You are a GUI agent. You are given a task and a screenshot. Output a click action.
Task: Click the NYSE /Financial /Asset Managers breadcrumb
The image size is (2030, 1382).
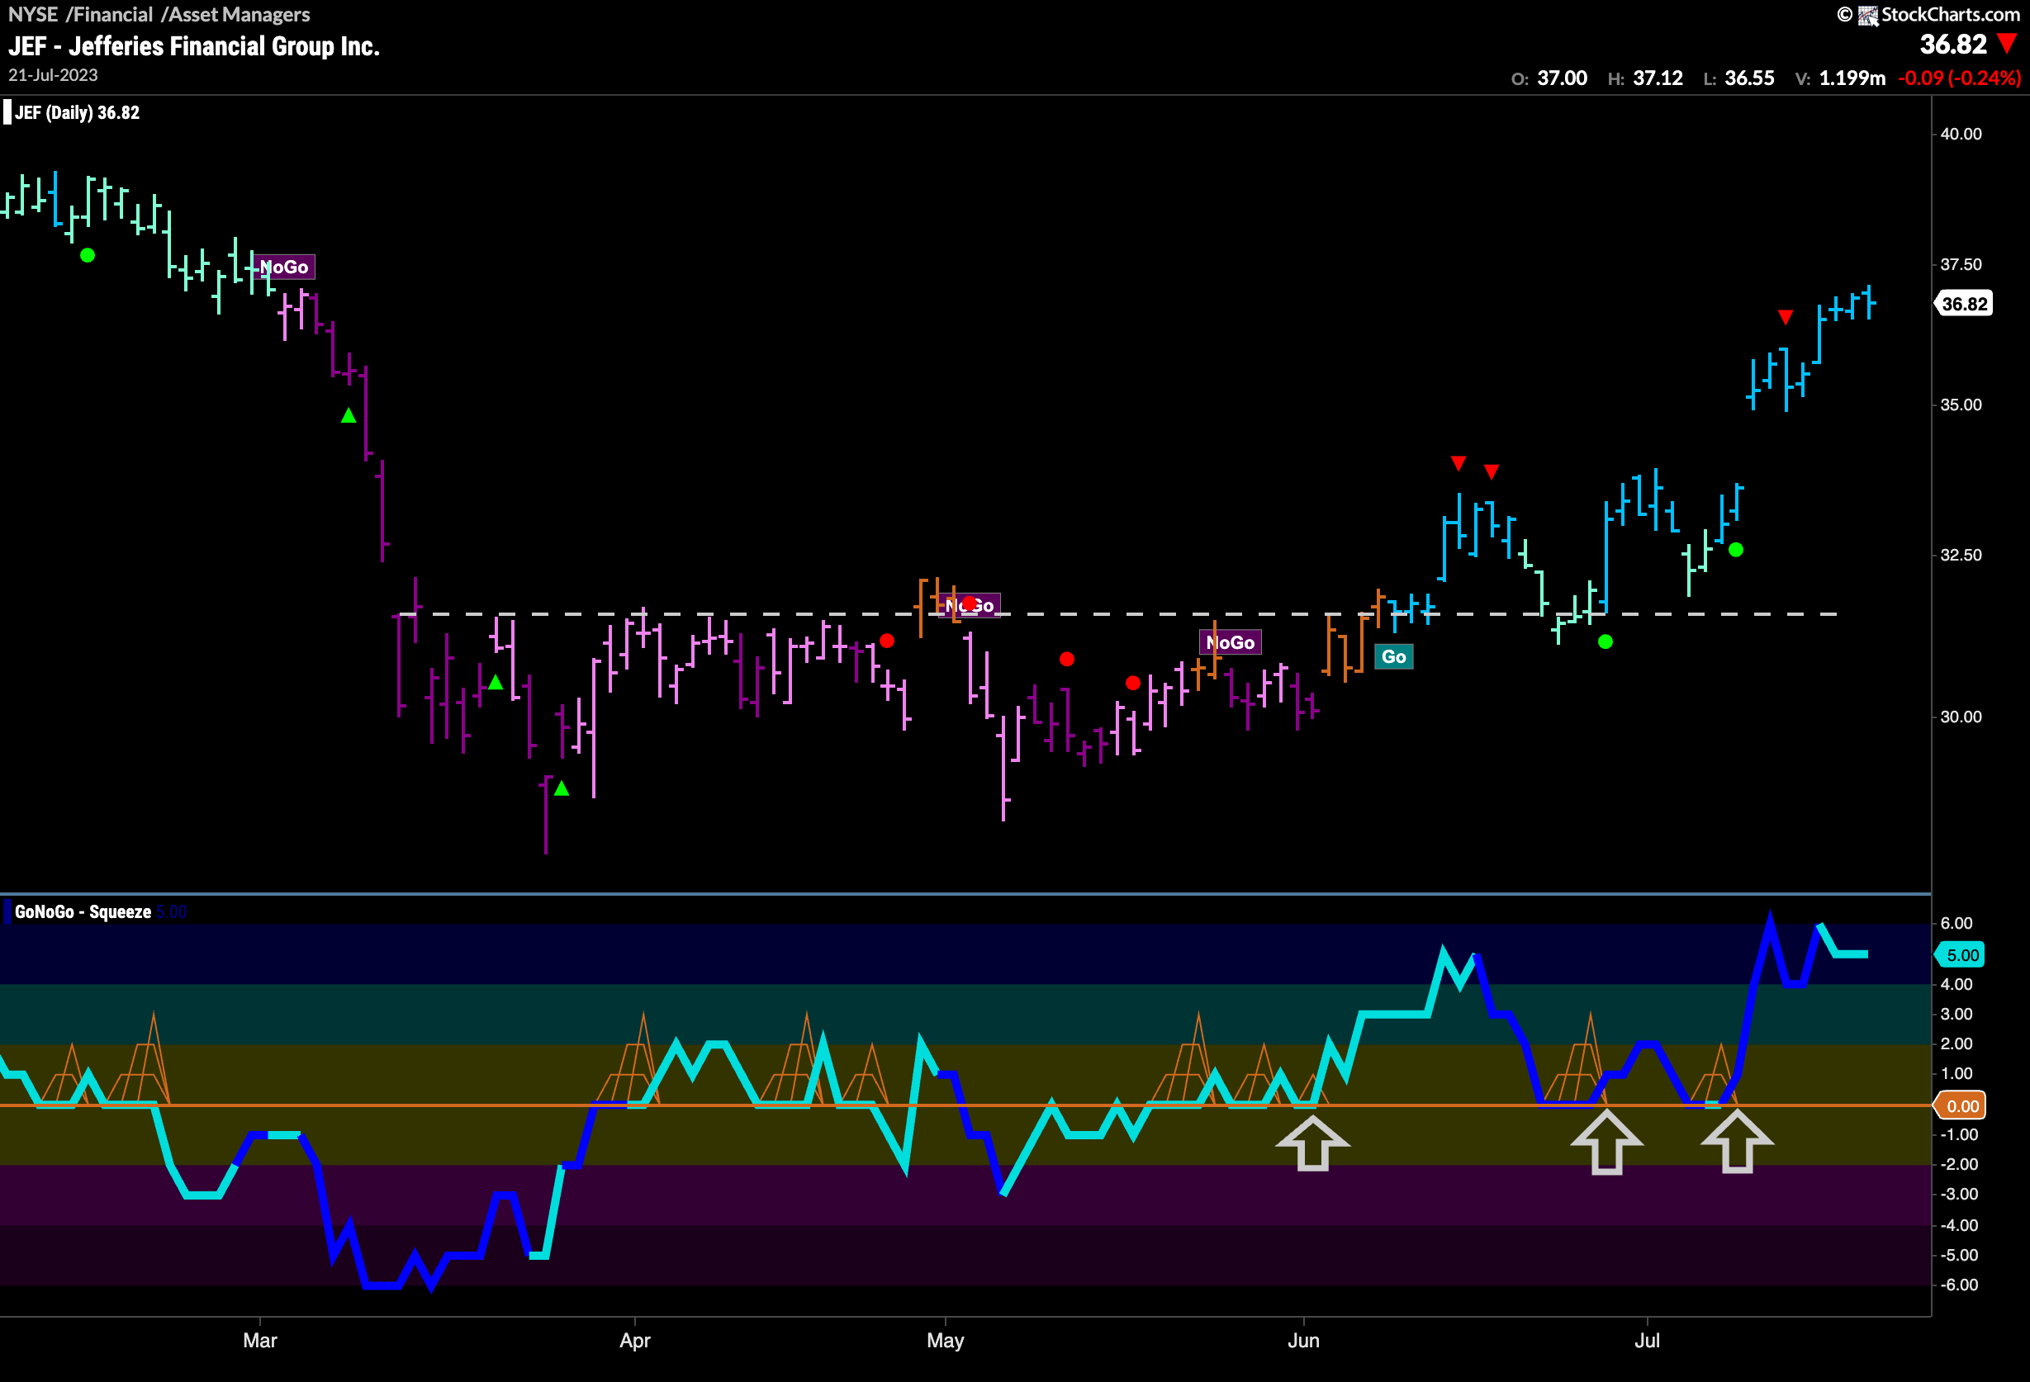click(159, 14)
